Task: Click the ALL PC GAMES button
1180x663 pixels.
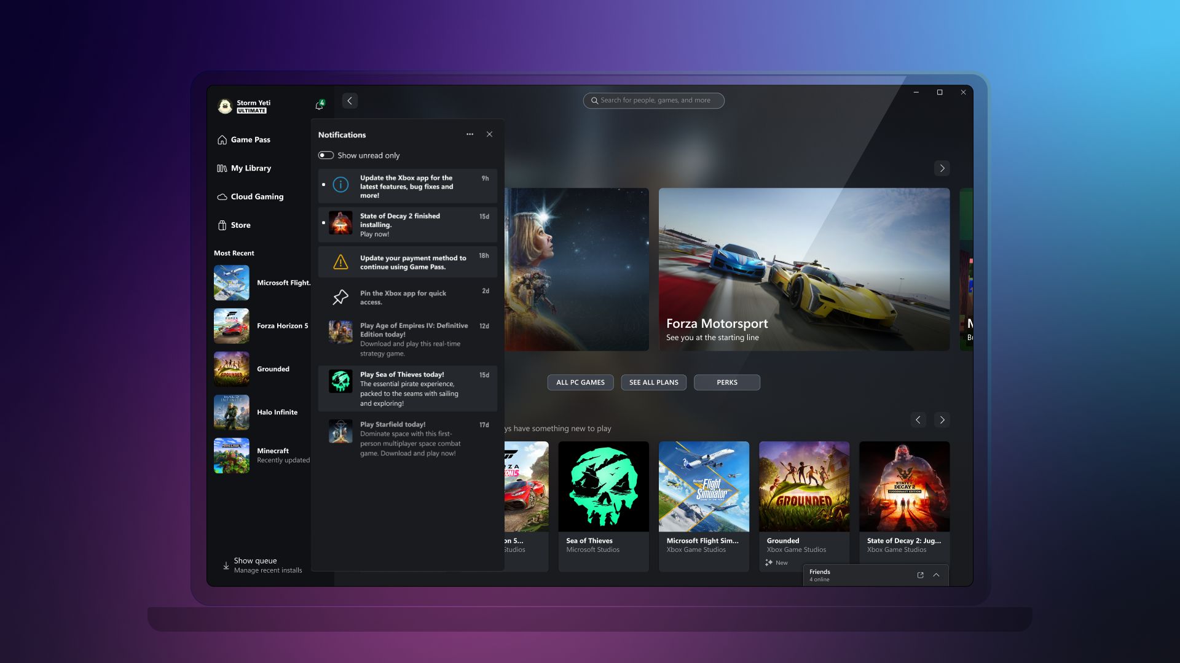Action: coord(580,382)
